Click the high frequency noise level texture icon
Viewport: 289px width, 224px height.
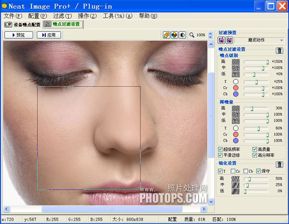click(236, 62)
